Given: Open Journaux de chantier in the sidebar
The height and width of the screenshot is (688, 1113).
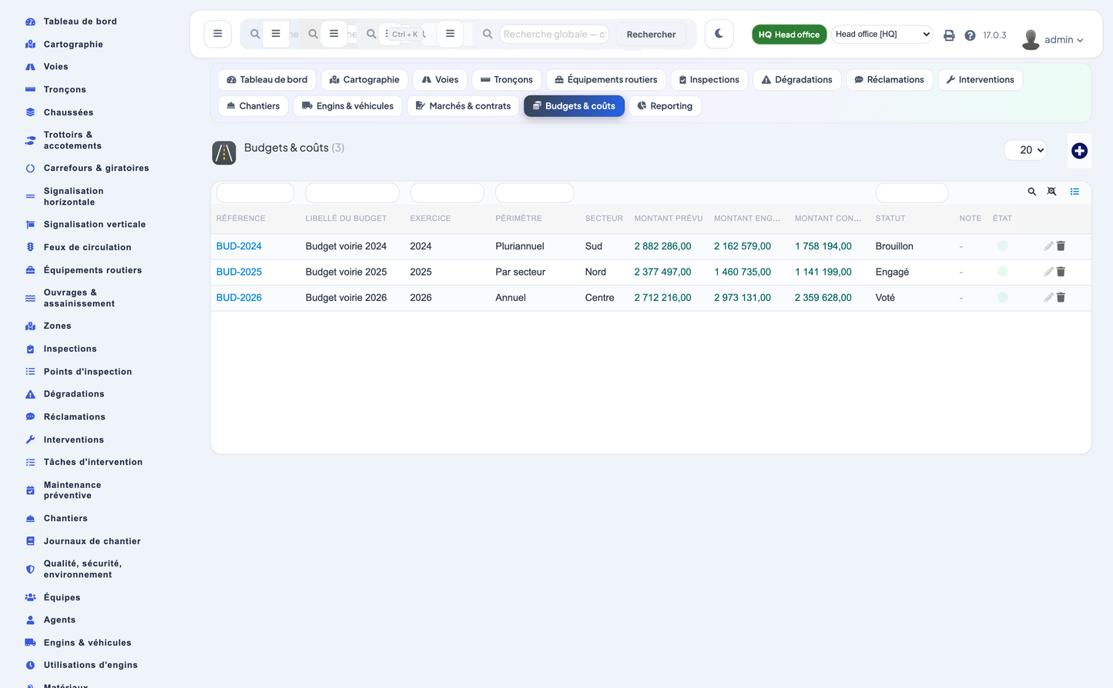Looking at the screenshot, I should (x=92, y=541).
